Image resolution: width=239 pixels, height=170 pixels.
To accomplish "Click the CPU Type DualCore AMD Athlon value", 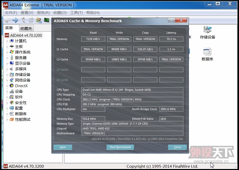I will pos(132,90).
